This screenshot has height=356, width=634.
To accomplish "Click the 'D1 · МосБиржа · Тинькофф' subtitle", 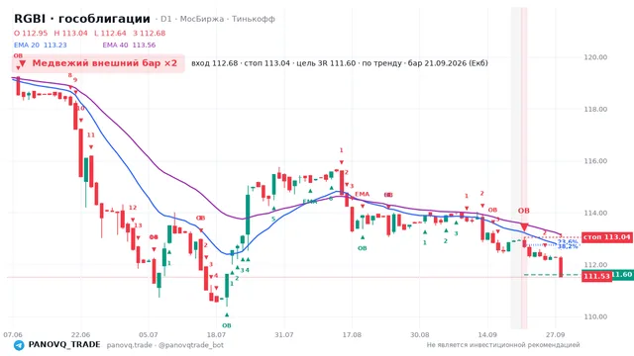I will (218, 19).
